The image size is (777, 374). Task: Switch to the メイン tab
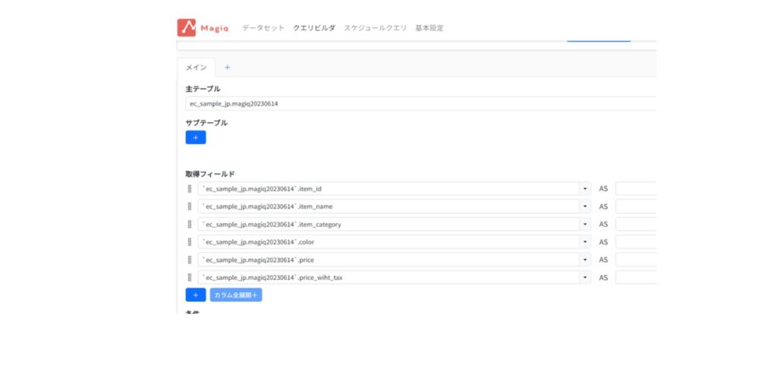click(196, 68)
